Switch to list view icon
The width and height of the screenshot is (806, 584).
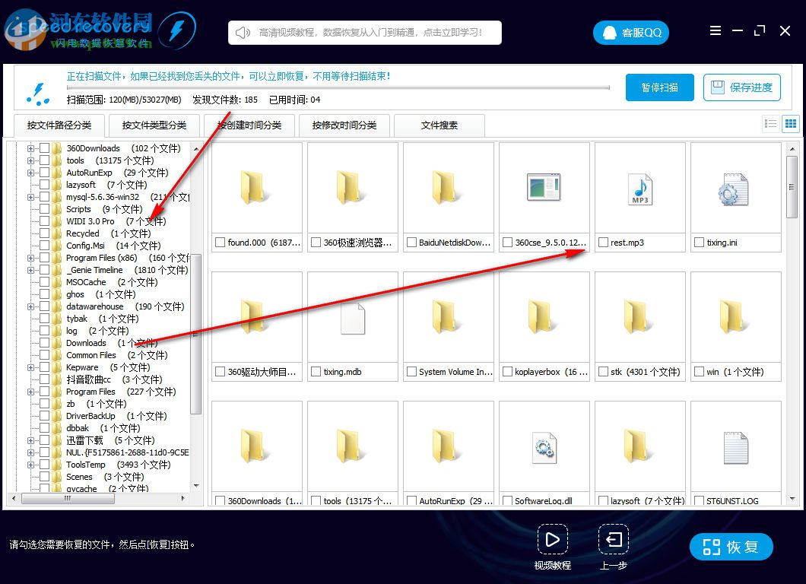point(770,123)
